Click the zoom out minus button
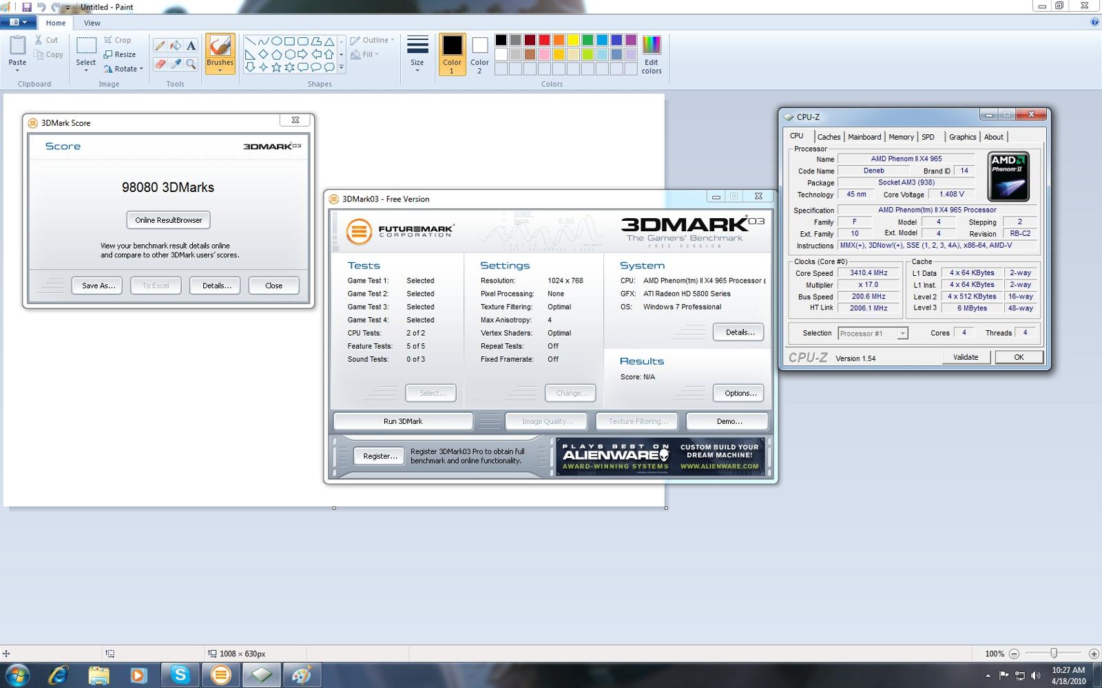Viewport: 1102px width, 688px height. [1014, 654]
